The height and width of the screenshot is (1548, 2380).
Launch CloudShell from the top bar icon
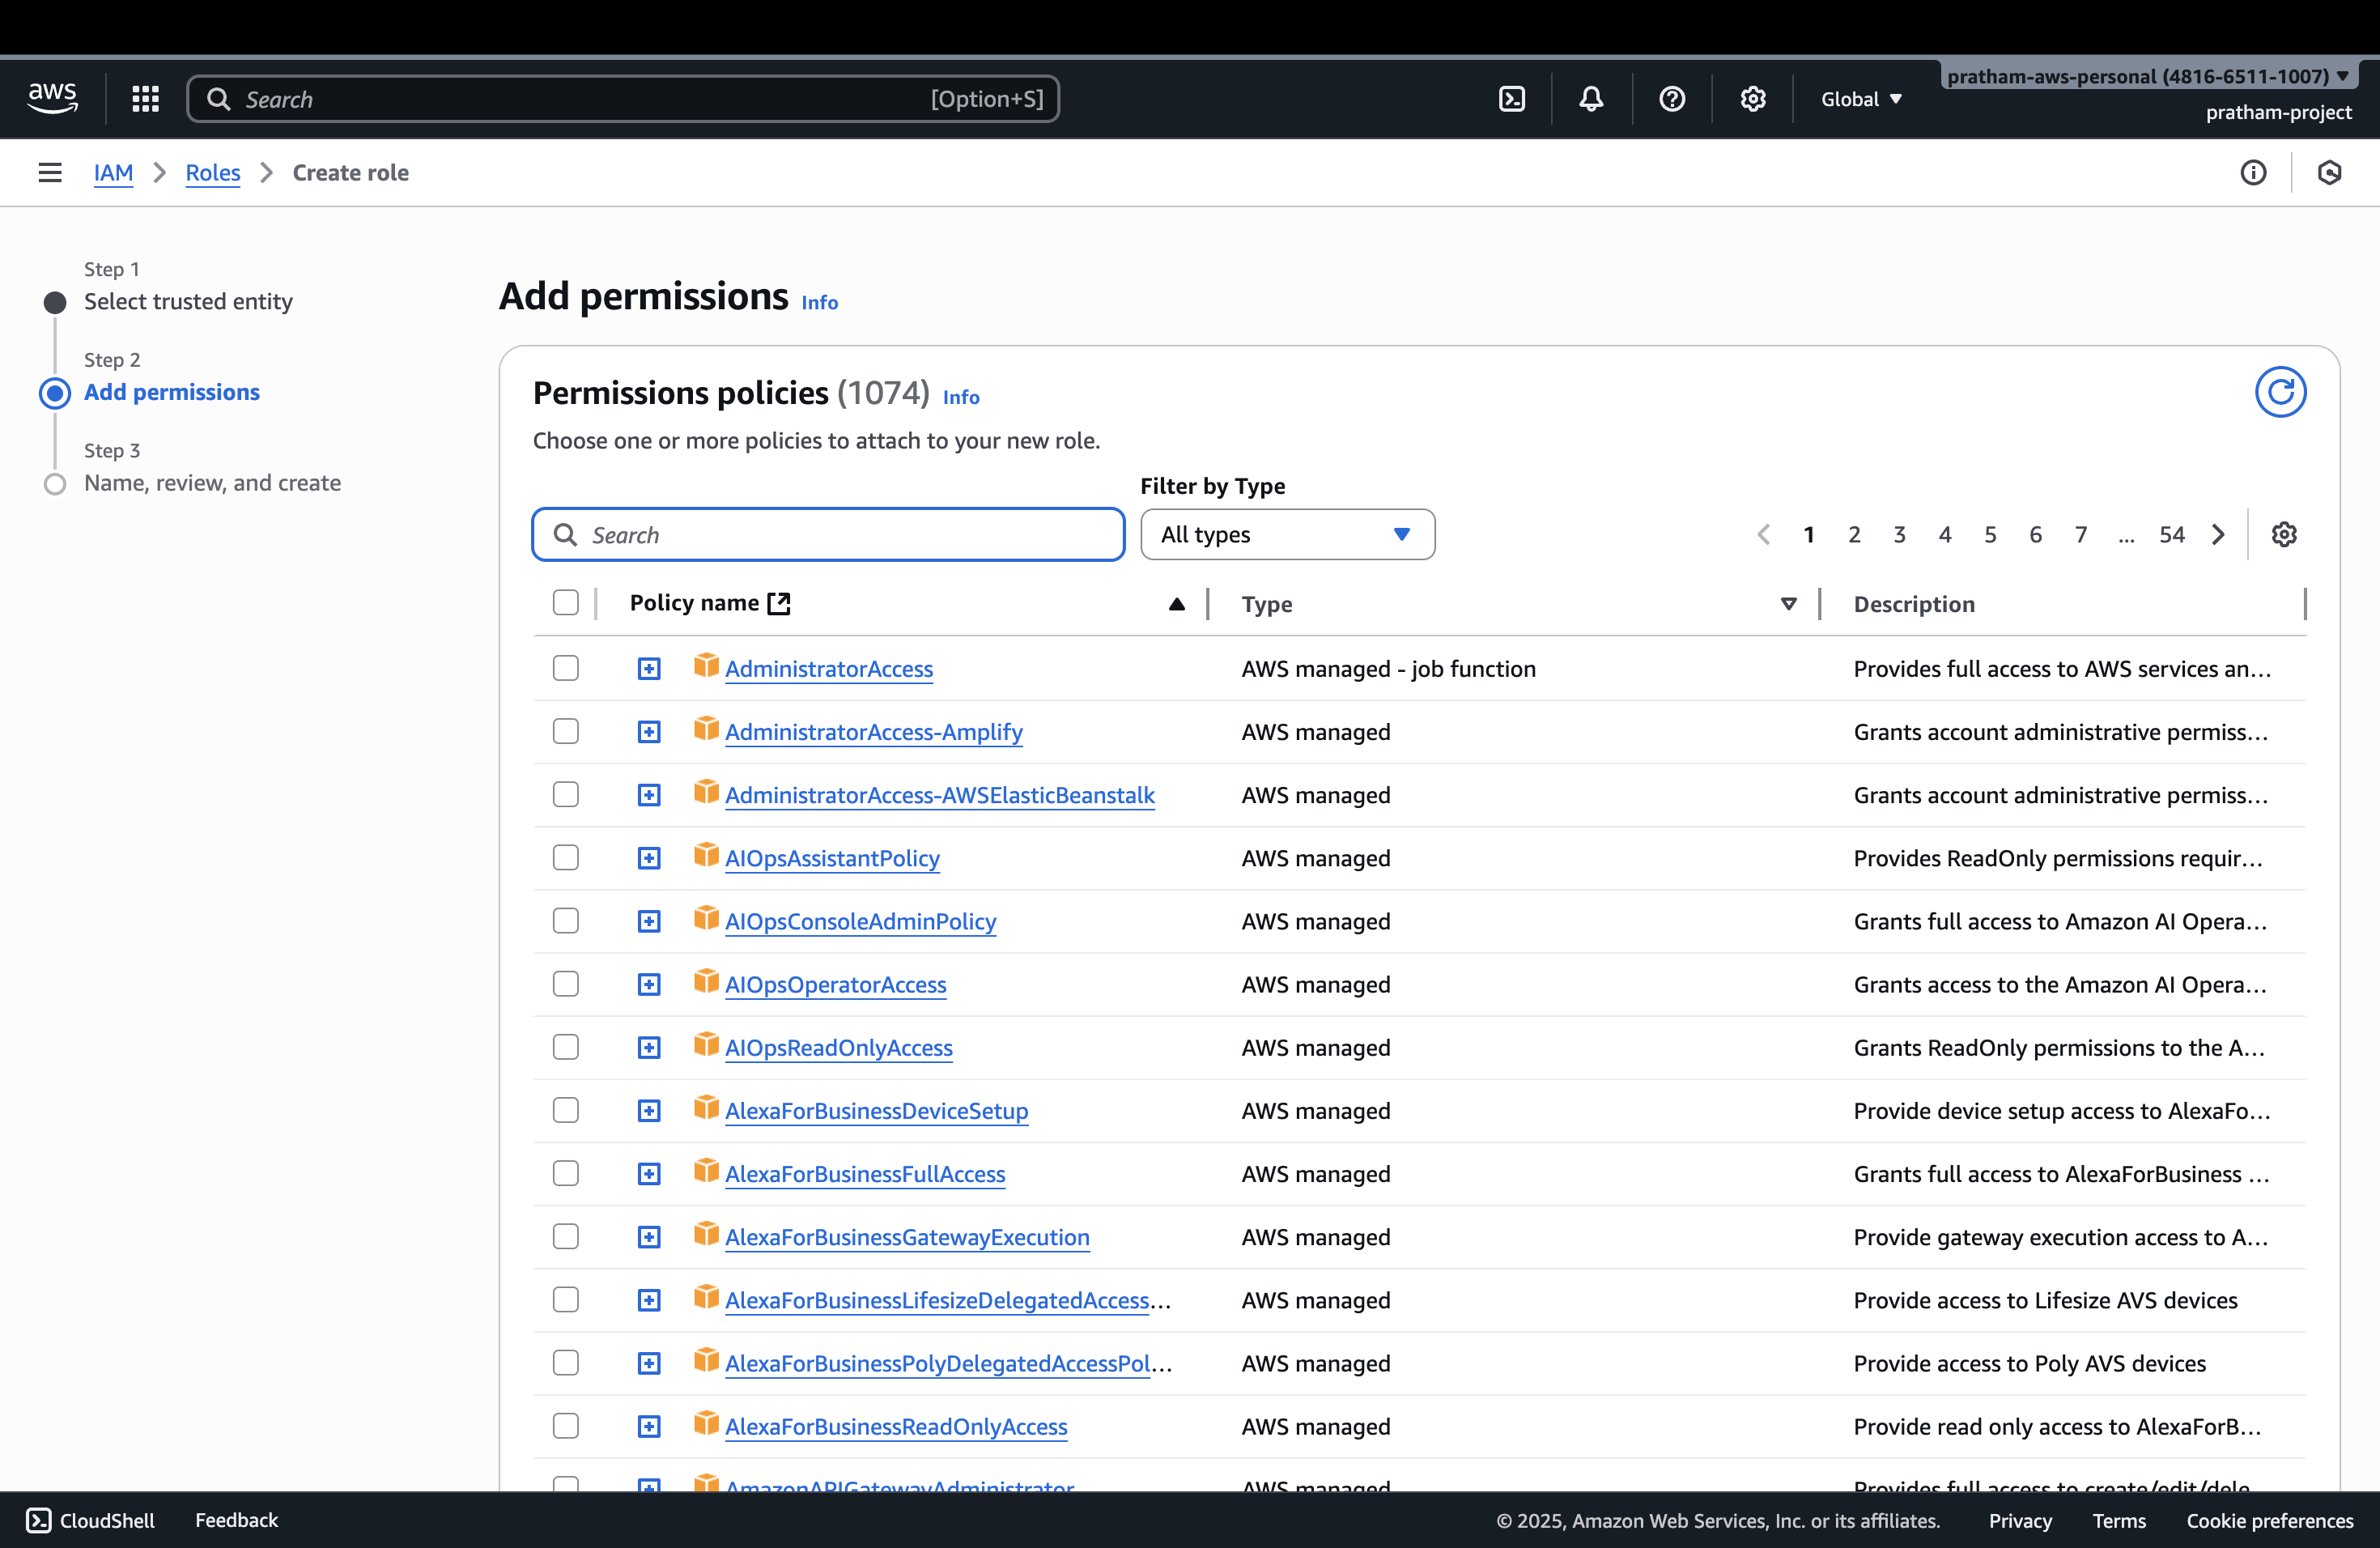pyautogui.click(x=1512, y=98)
